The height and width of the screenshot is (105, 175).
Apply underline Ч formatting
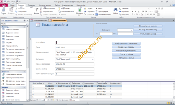pos(139,11)
